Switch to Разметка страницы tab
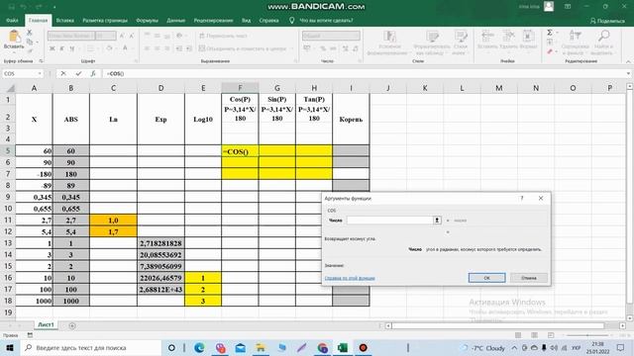 click(x=105, y=20)
